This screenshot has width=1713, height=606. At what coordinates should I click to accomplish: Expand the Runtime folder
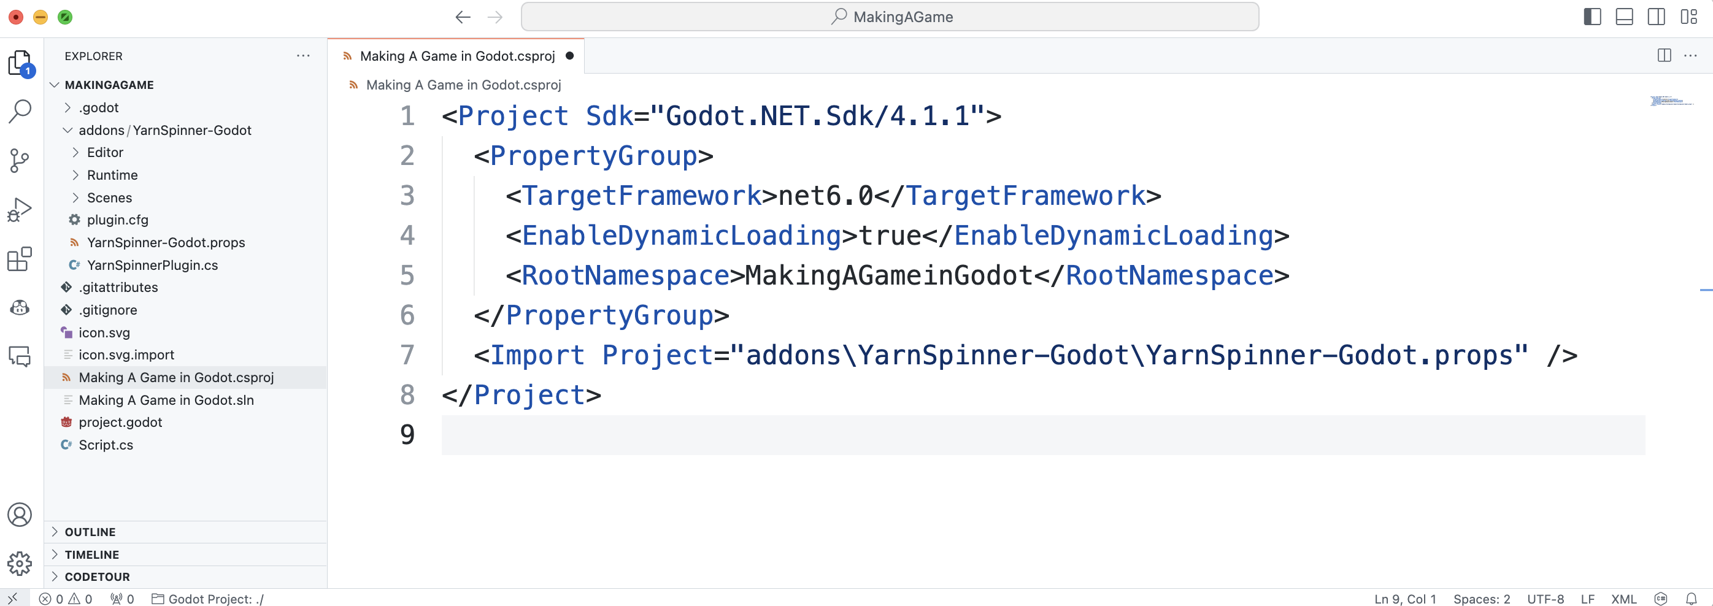112,175
